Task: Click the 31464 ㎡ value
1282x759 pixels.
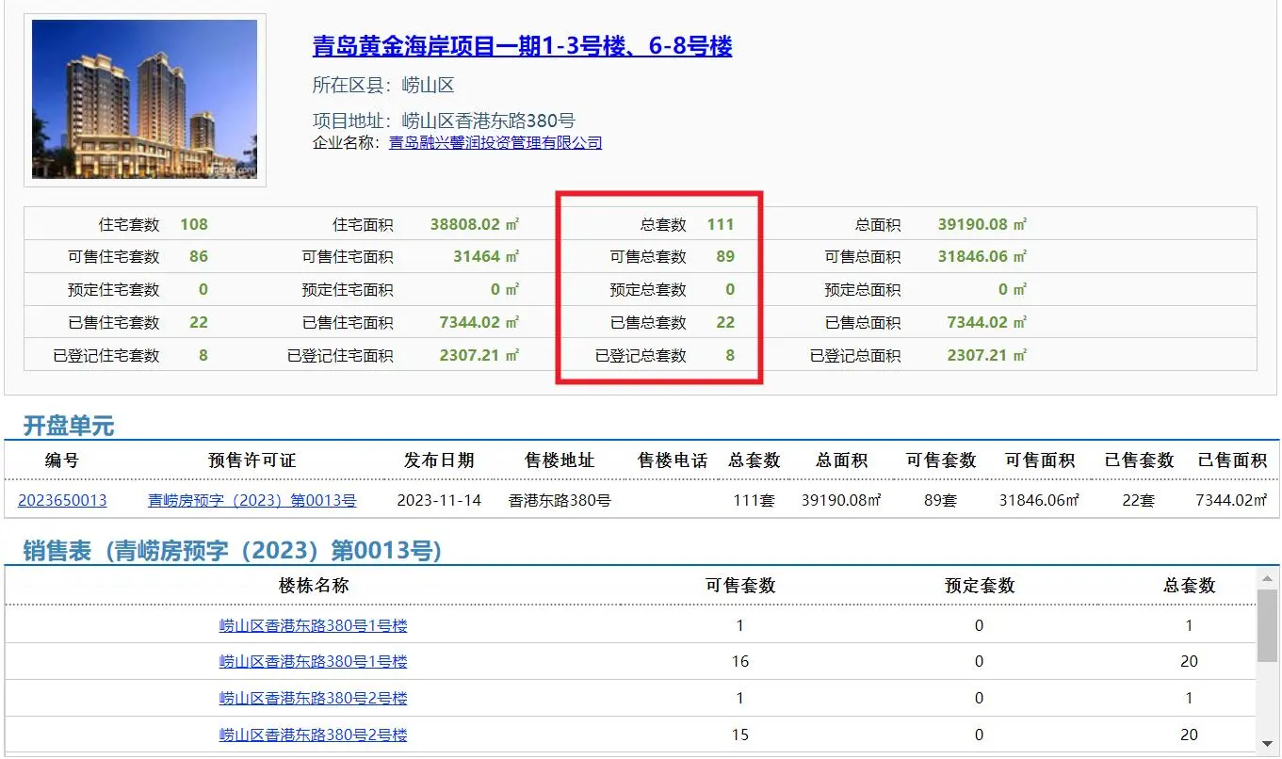Action: point(486,256)
